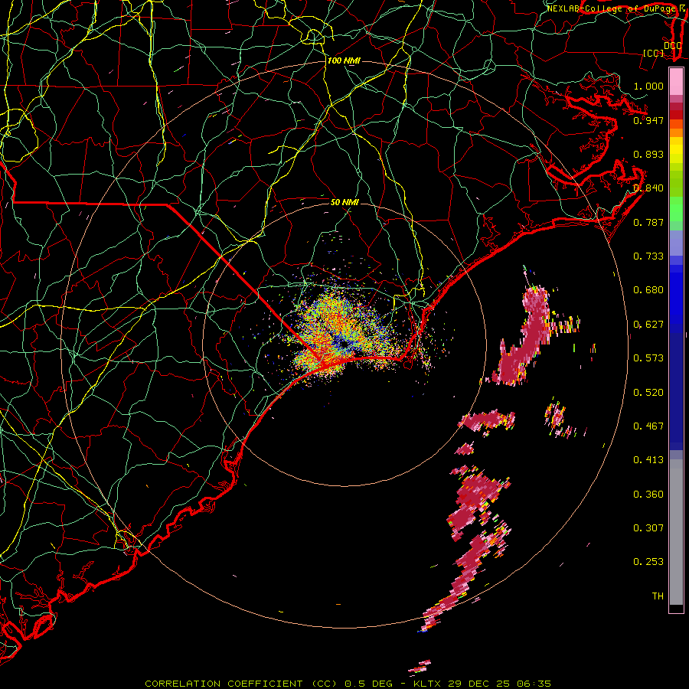The width and height of the screenshot is (689, 689).
Task: Click the KLTX radar site identifier in caption
Action: tap(429, 684)
